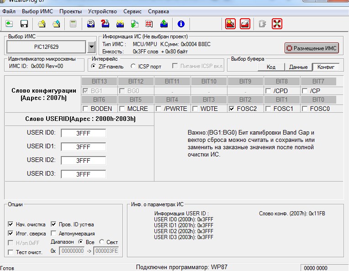
Task: Uncheck the Нач. очистка option
Action: 11,224
